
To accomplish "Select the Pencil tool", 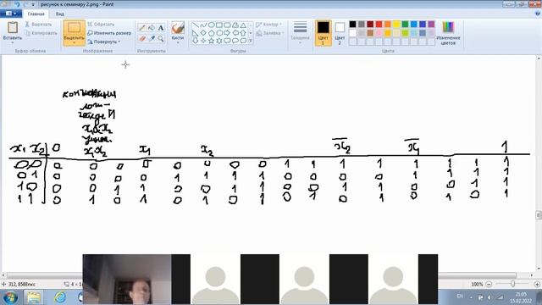I will coord(142,28).
